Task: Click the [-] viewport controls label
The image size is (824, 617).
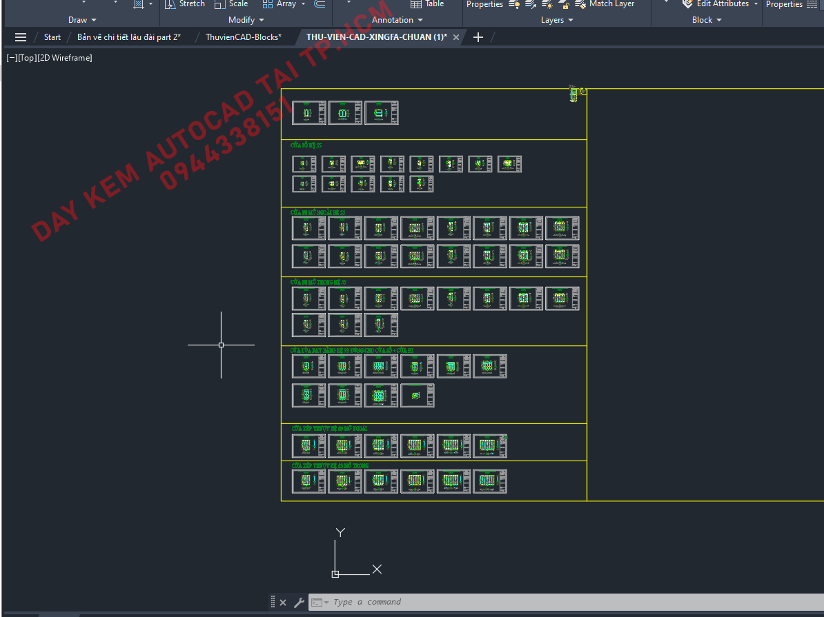Action: click(12, 58)
